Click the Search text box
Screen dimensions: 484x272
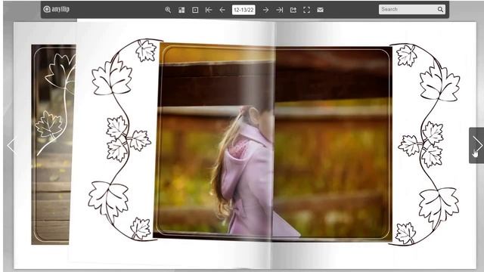(x=408, y=9)
